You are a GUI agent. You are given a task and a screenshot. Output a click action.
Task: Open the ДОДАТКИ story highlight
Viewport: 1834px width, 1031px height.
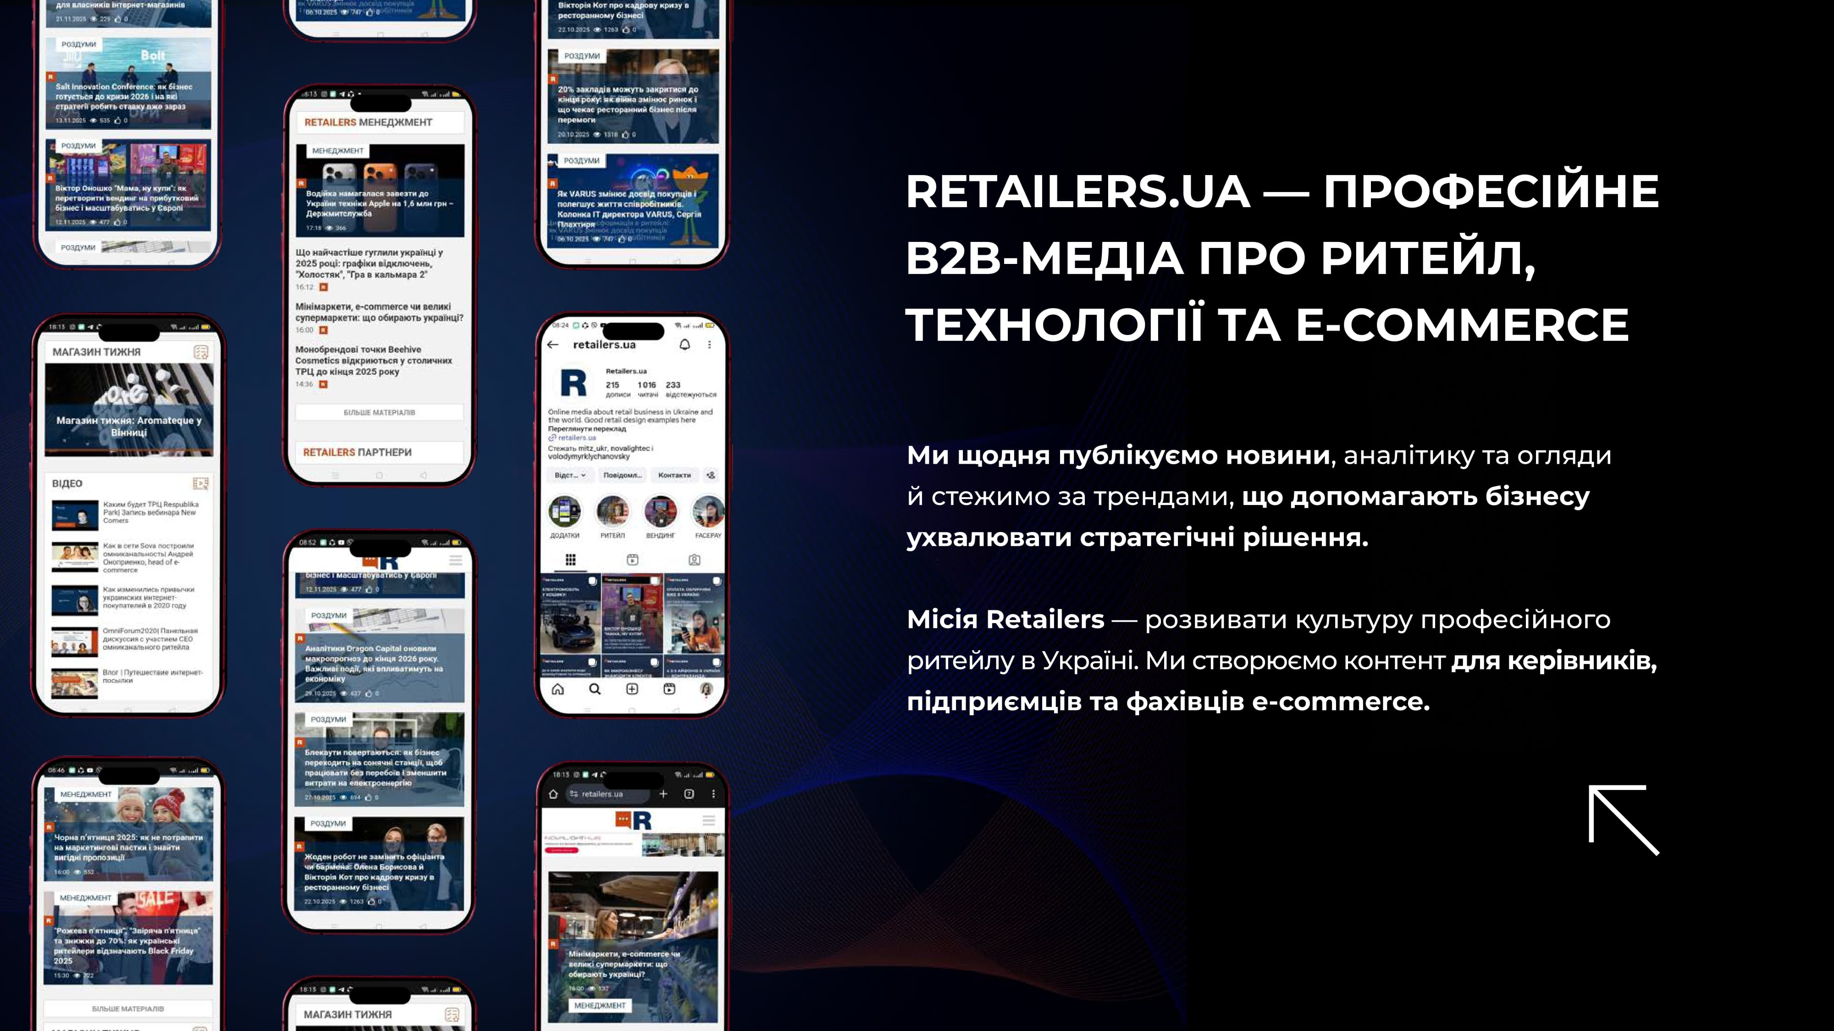pos(564,512)
